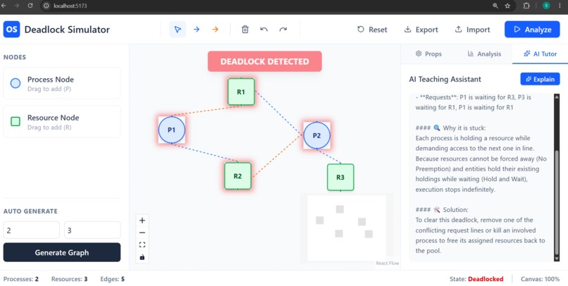Click the address bar localhost:5173

[x=70, y=6]
